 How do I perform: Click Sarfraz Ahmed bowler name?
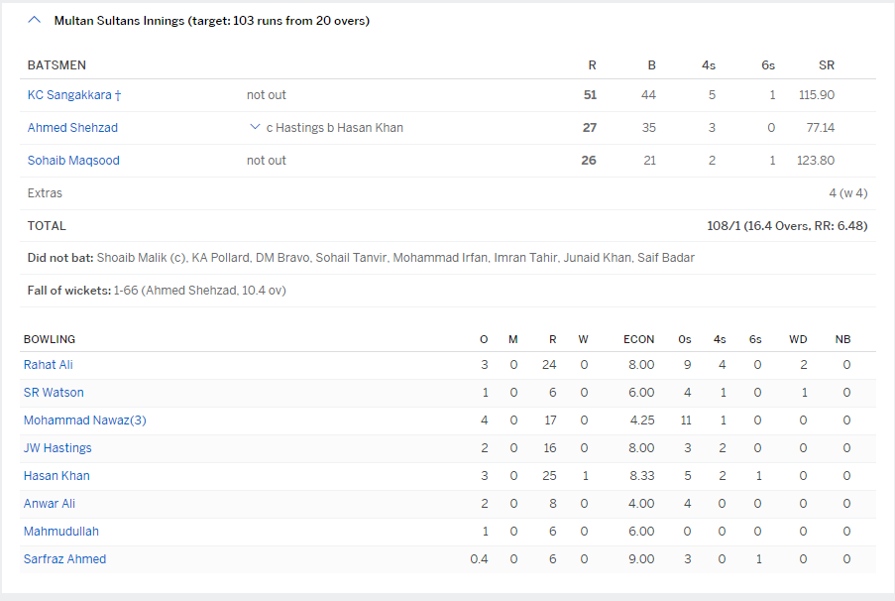[64, 559]
